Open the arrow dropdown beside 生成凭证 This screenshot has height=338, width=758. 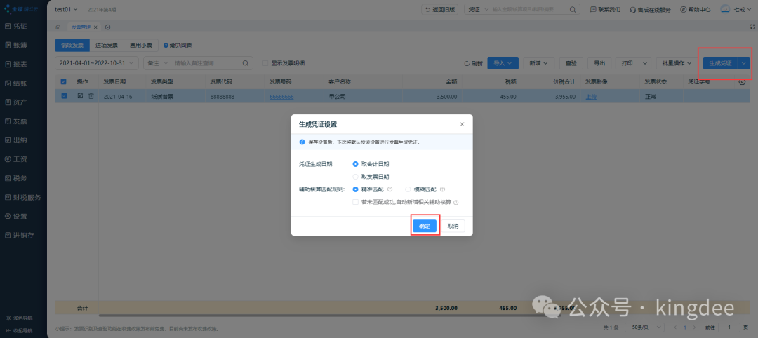pos(743,63)
